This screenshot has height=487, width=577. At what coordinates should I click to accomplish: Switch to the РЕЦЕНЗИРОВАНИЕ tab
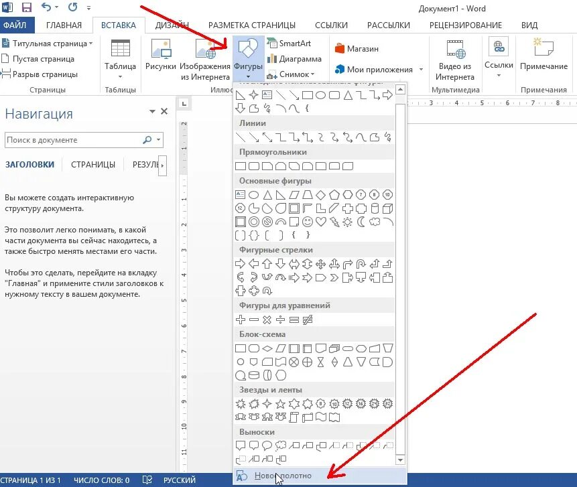pos(466,25)
